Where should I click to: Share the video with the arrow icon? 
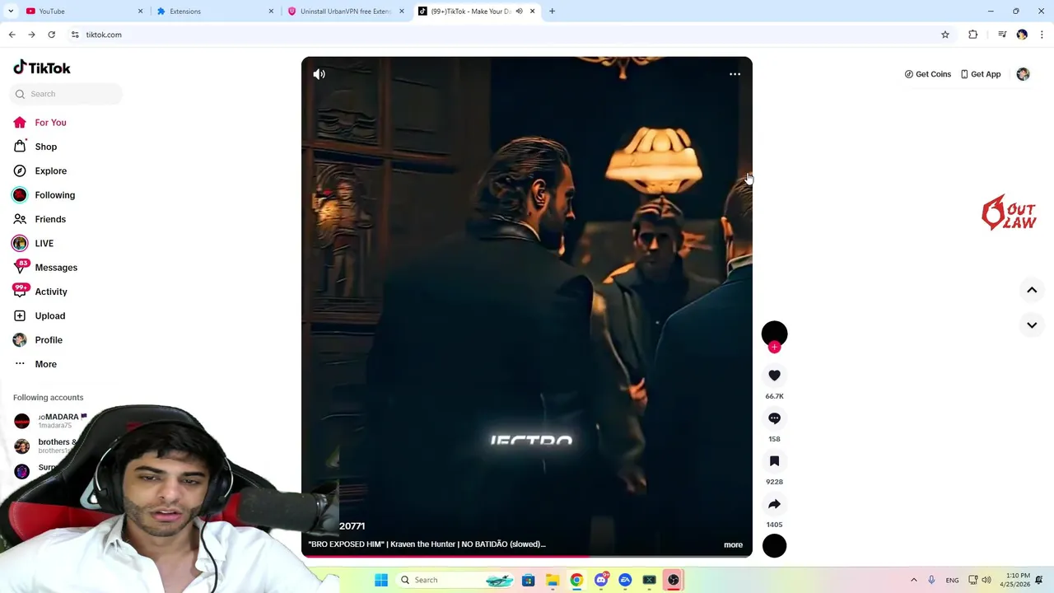tap(774, 504)
